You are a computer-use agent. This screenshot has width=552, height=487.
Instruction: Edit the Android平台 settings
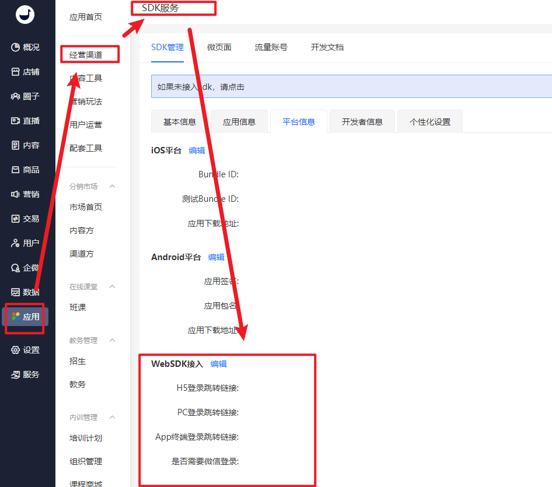click(216, 257)
